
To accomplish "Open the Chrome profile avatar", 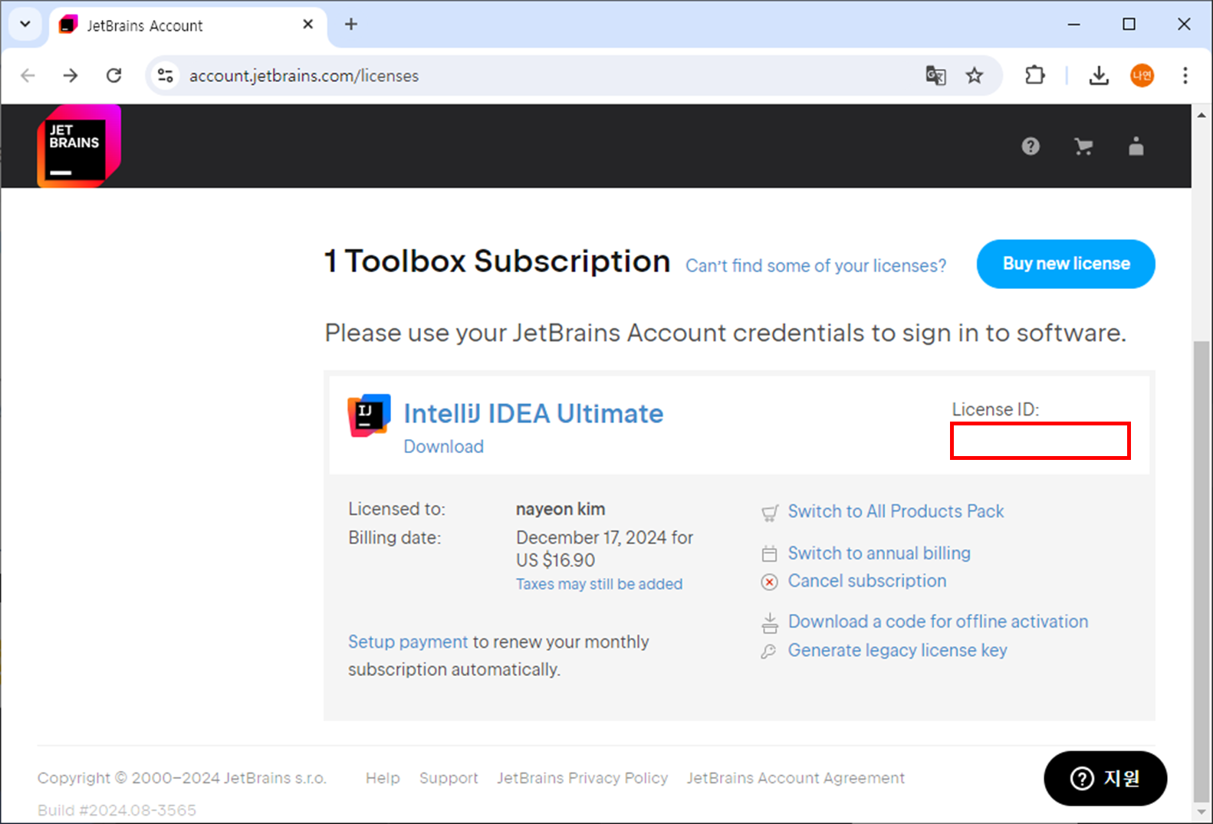I will click(x=1142, y=75).
